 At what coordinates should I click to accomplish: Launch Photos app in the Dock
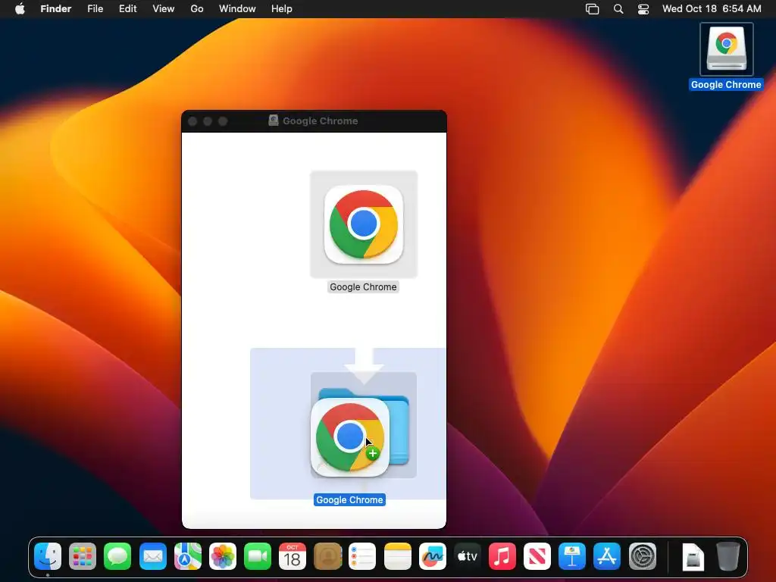pyautogui.click(x=223, y=557)
